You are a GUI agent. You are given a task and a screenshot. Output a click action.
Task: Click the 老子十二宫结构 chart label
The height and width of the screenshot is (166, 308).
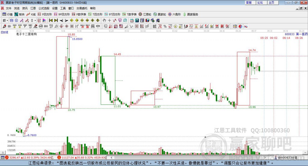pos(26,34)
